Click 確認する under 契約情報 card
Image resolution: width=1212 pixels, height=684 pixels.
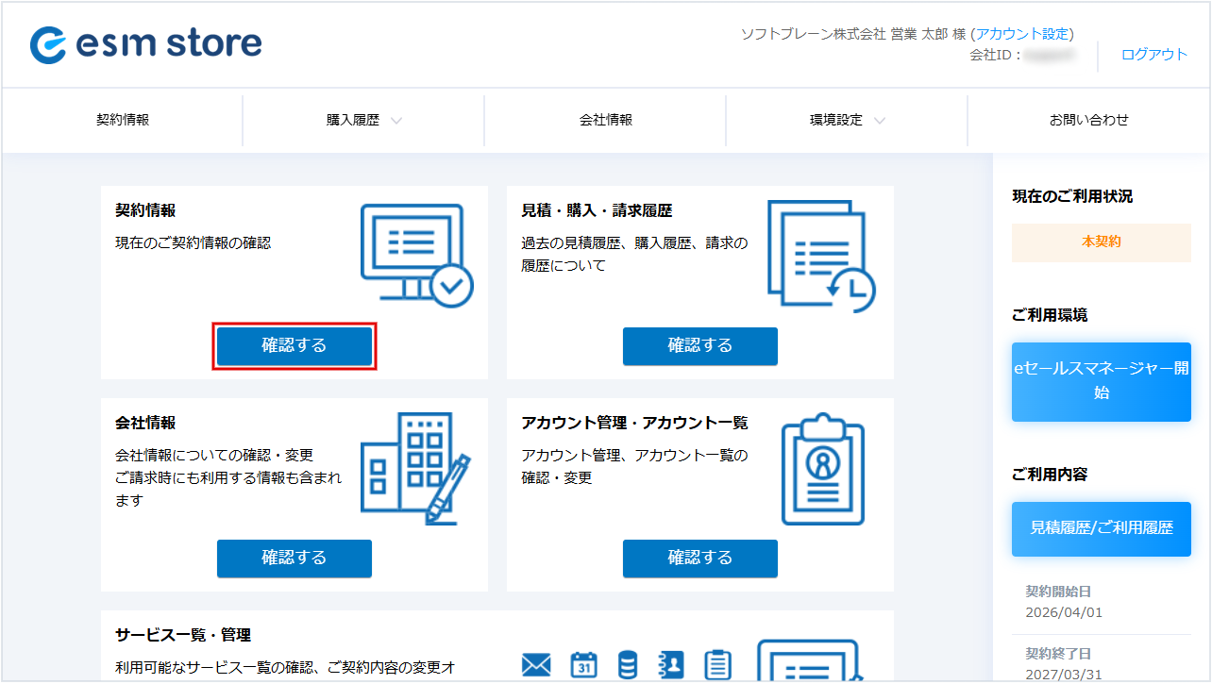click(x=295, y=346)
